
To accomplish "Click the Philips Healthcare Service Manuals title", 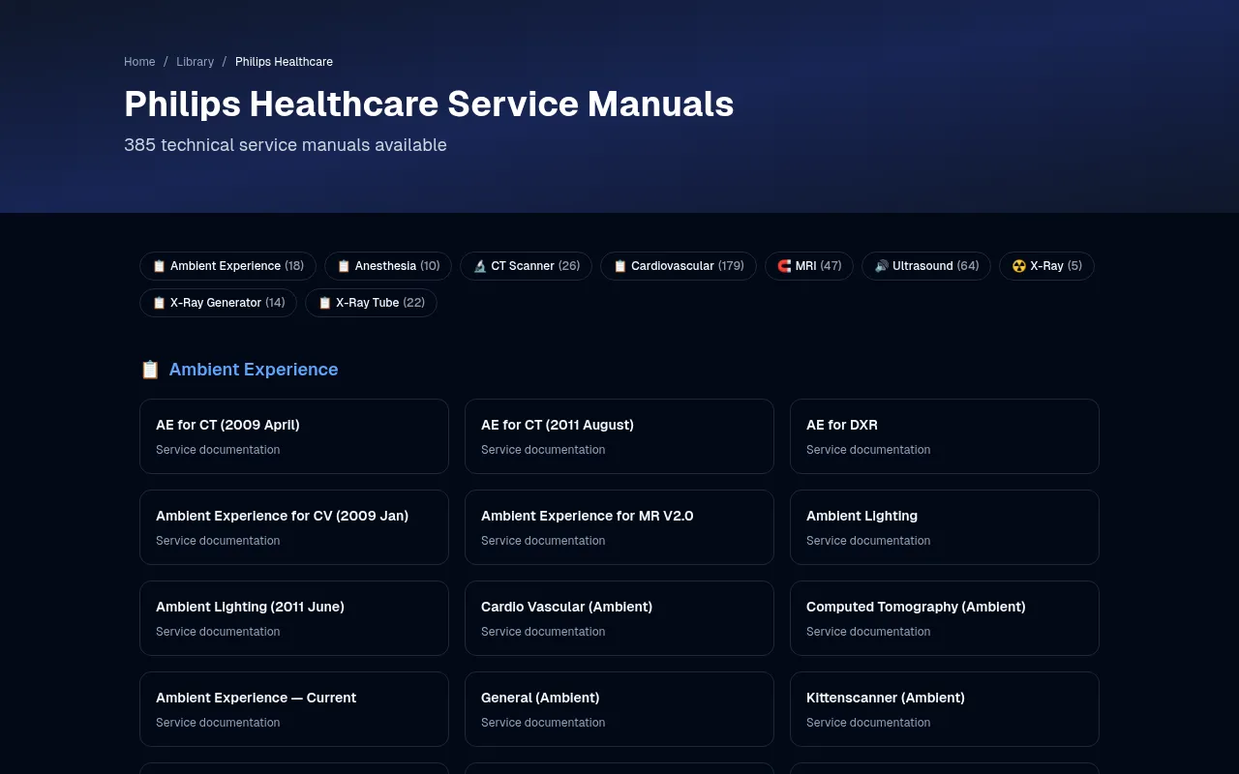I will 429,104.
